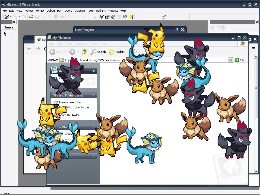Click the Open Project folder icon
This screenshot has height=195, width=260.
(31, 17)
